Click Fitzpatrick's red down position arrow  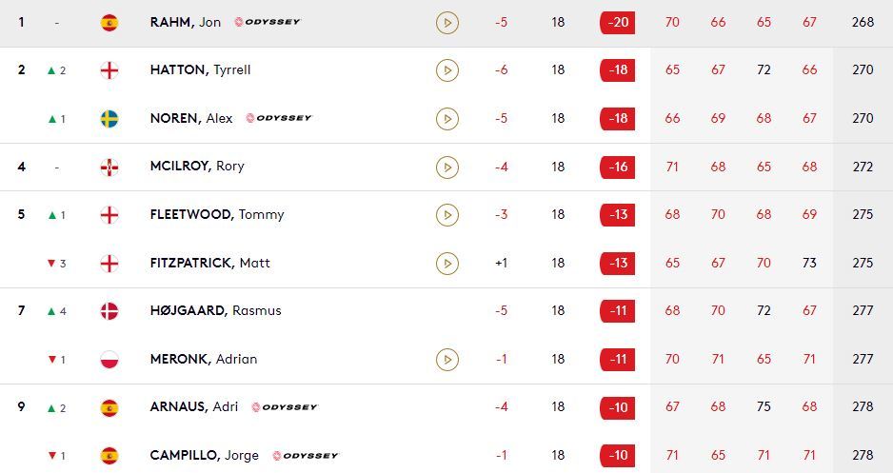coord(52,264)
